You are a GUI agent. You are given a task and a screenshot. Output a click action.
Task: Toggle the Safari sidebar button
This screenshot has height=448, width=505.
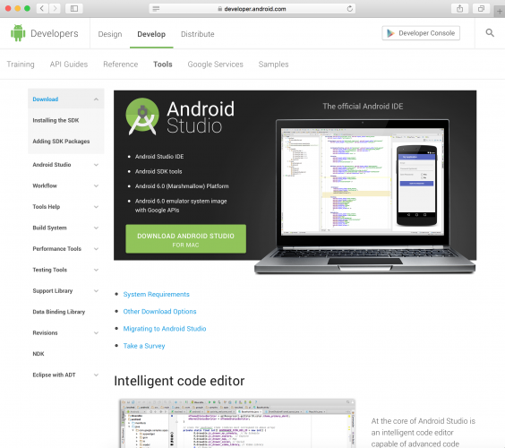[x=74, y=8]
